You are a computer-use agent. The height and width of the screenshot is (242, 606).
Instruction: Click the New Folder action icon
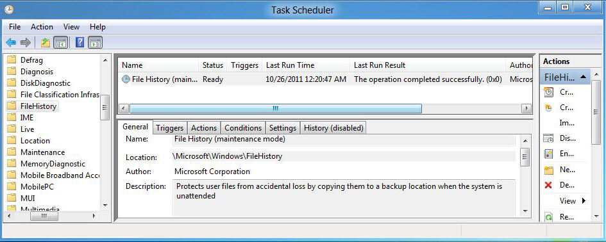pos(548,170)
